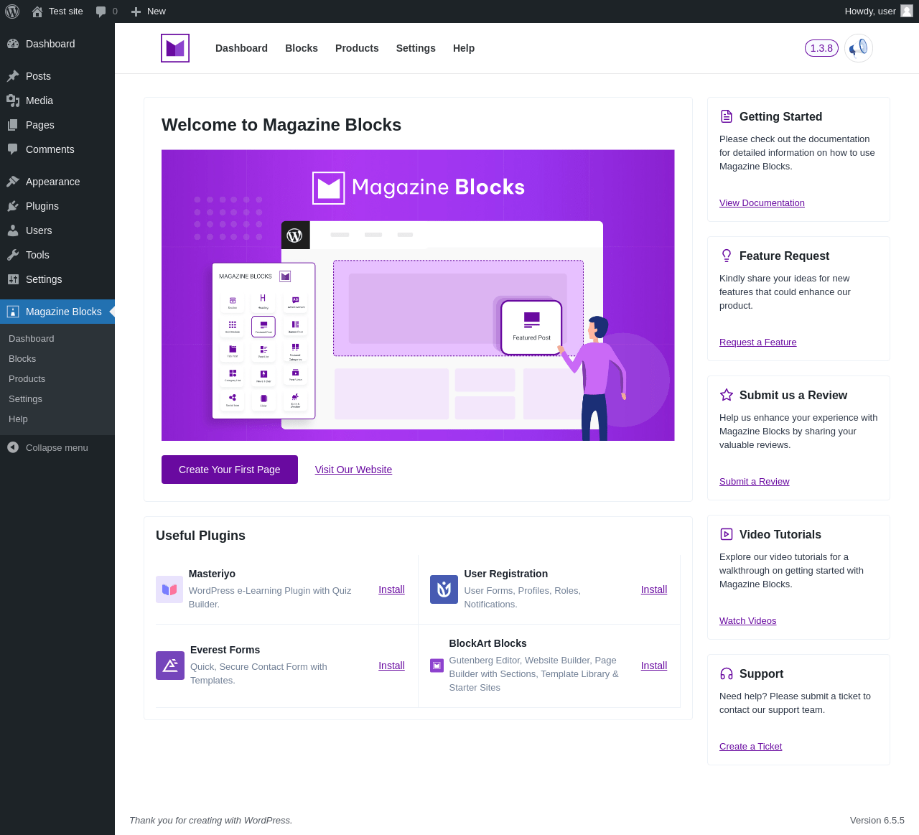The height and width of the screenshot is (835, 919).
Task: Install the User Registration plugin
Action: [x=654, y=589]
